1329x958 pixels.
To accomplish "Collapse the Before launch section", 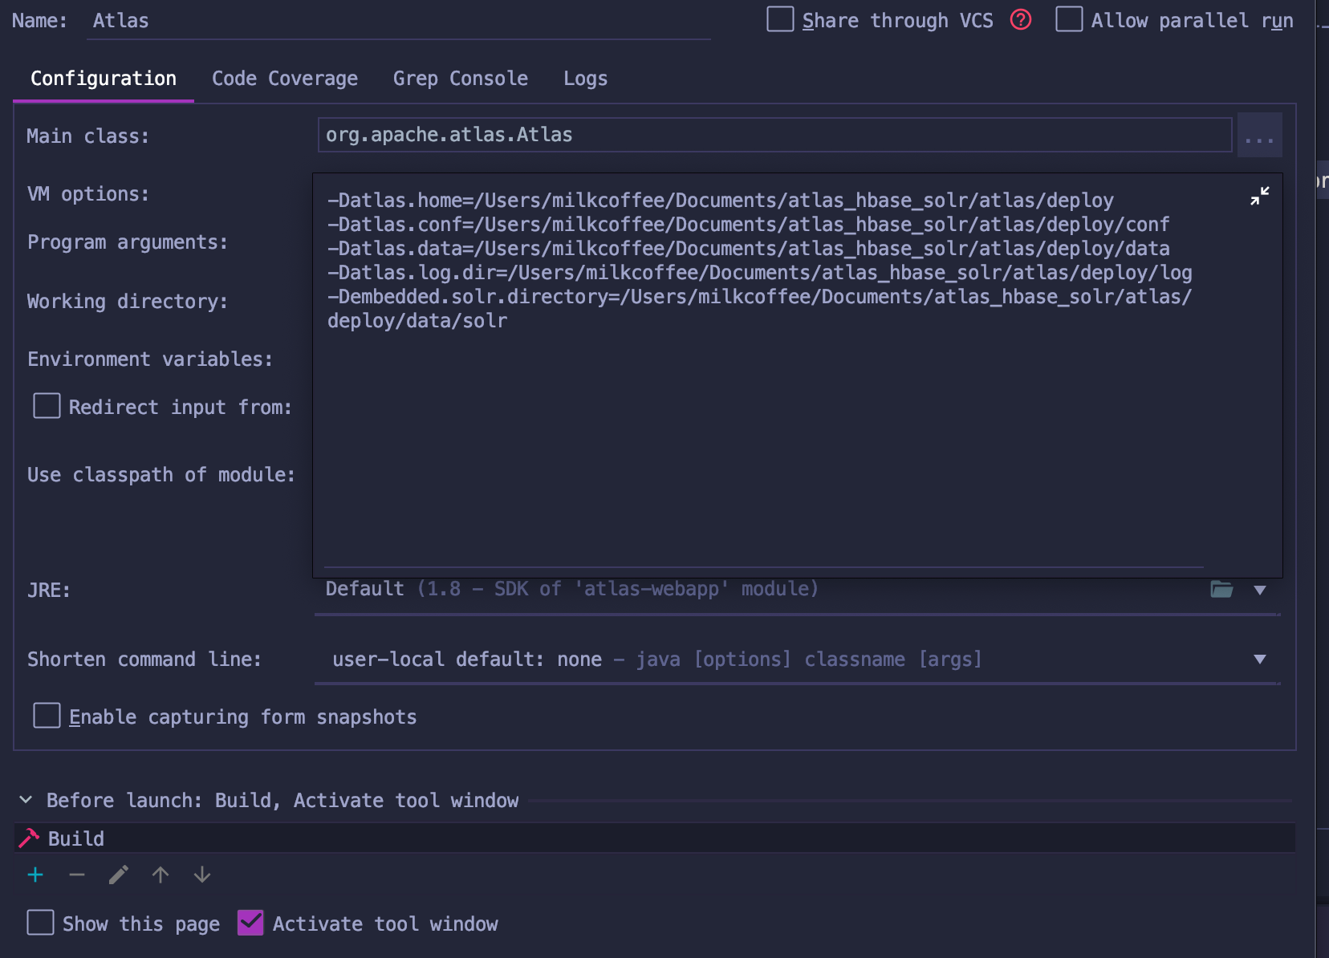I will coord(26,800).
